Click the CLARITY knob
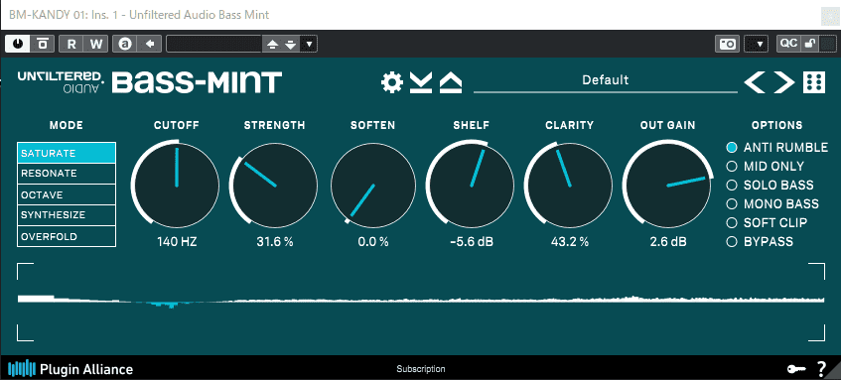Image resolution: width=841 pixels, height=380 pixels. [570, 186]
